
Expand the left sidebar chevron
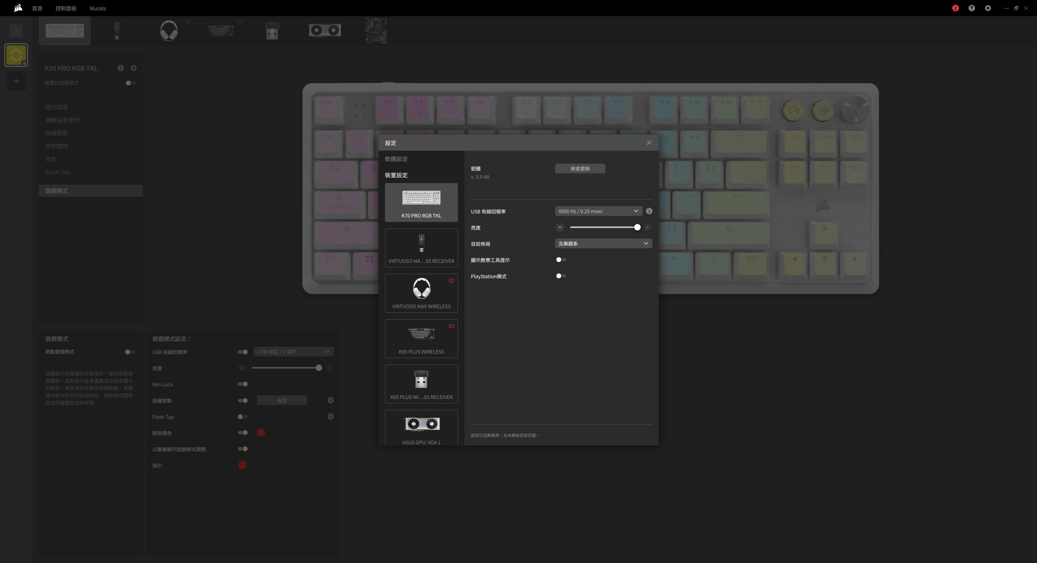(x=16, y=31)
